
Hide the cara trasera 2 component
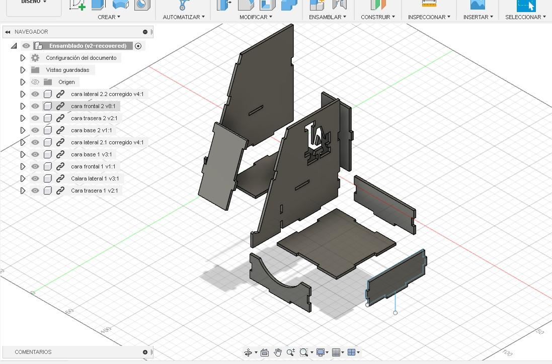point(35,118)
